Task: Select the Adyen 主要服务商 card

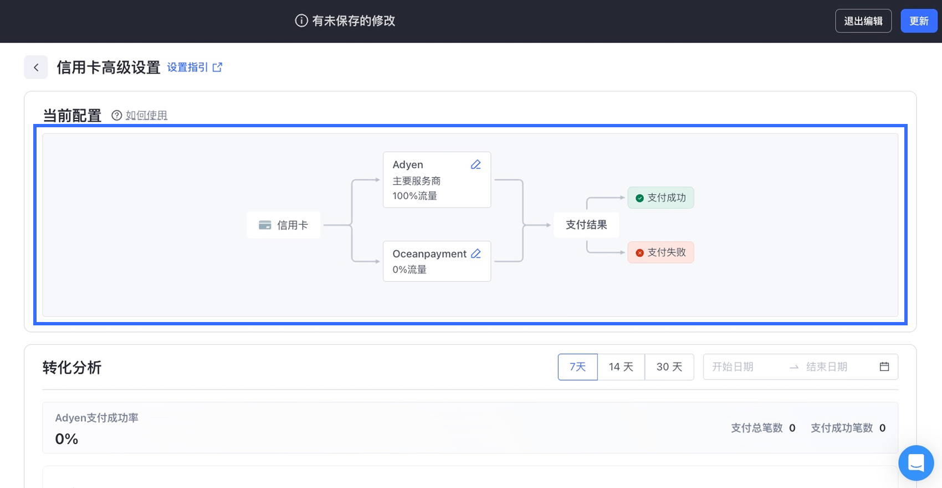Action: (437, 180)
